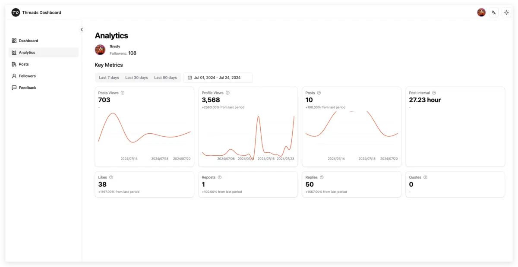Click the +1567.00% from last period text

[326, 192]
